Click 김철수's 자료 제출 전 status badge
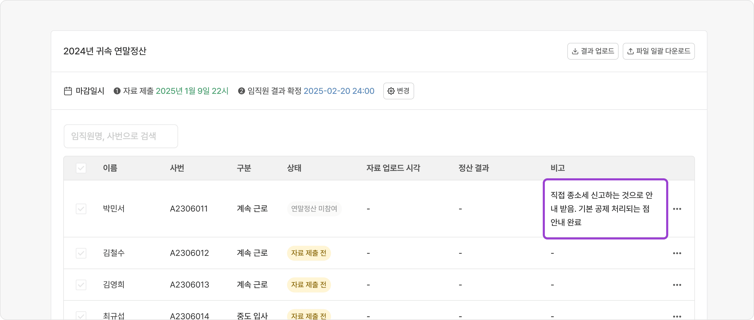Screen dimensions: 754x320 tap(309, 253)
